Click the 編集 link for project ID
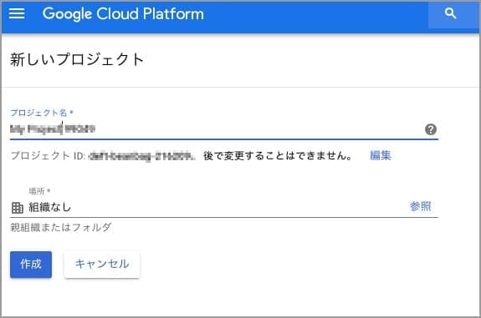 381,155
